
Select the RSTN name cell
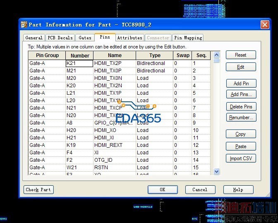coord(115,168)
